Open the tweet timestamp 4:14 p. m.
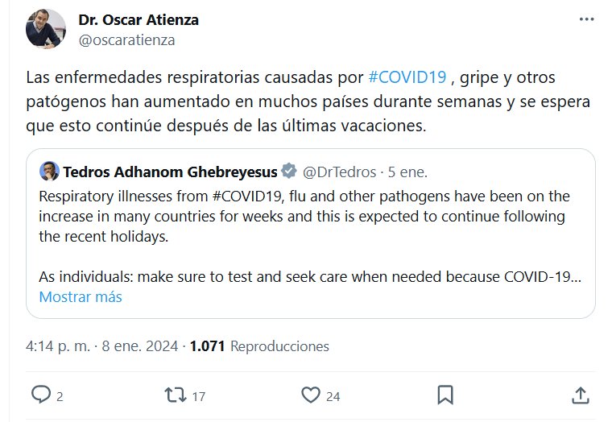 pos(58,346)
